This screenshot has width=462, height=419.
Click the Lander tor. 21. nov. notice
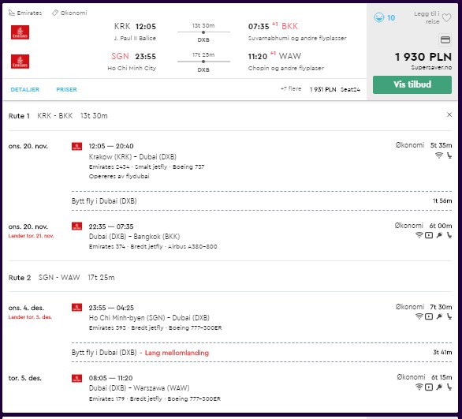(31, 236)
